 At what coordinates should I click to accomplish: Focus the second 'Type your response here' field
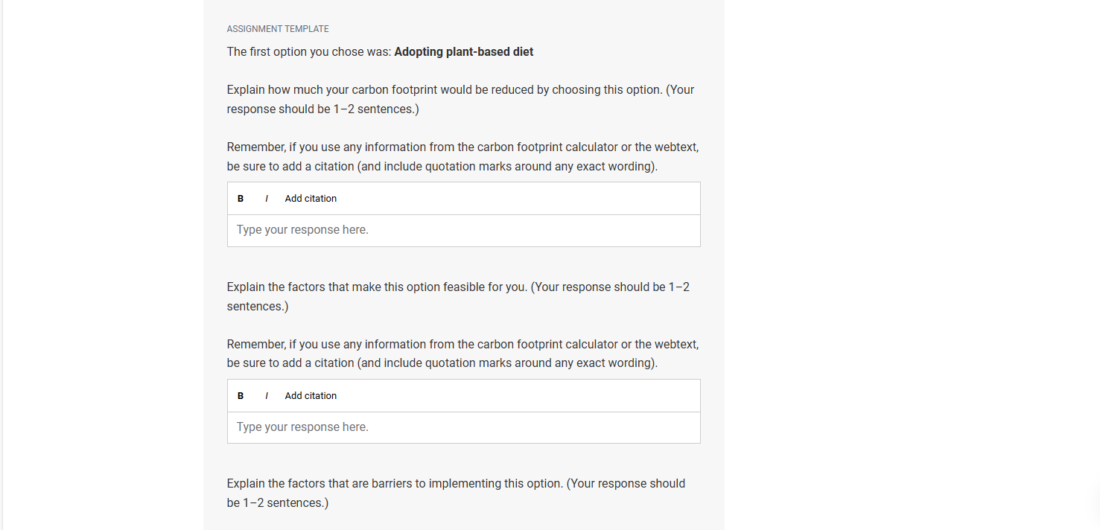pos(463,427)
